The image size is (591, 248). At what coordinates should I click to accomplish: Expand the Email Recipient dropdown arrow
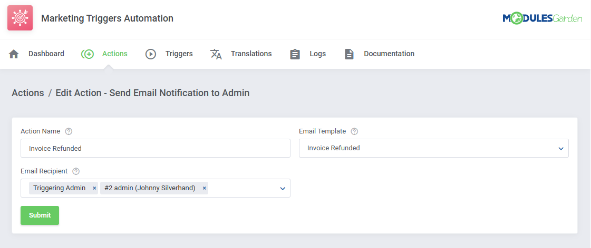(283, 188)
